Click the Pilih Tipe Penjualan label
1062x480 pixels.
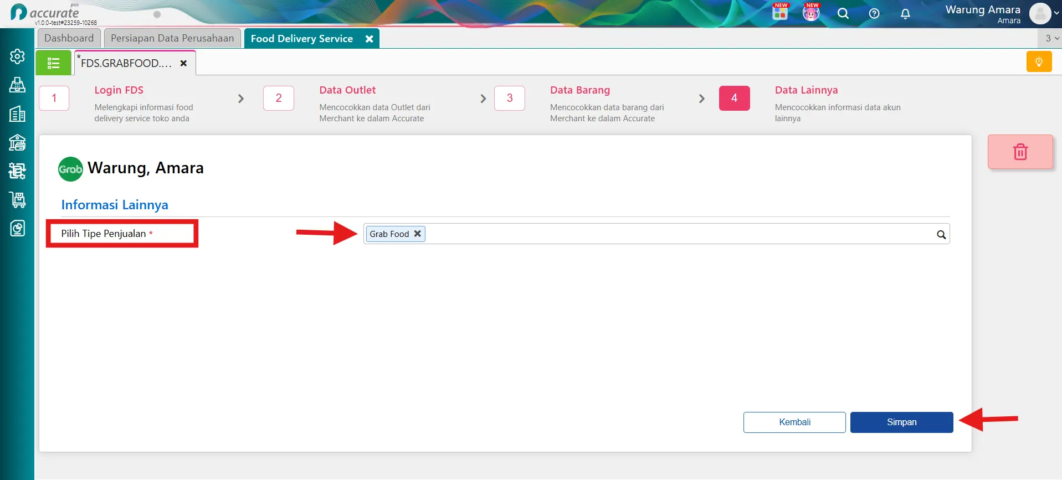point(104,234)
